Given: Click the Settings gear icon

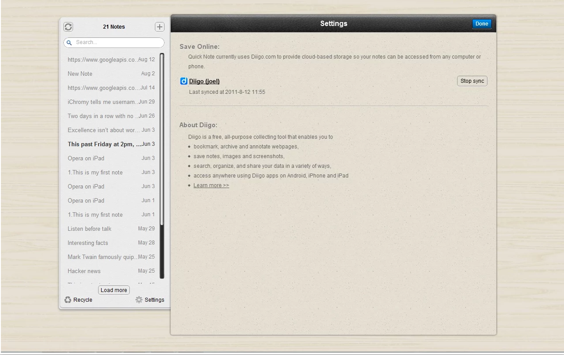Looking at the screenshot, I should point(139,300).
